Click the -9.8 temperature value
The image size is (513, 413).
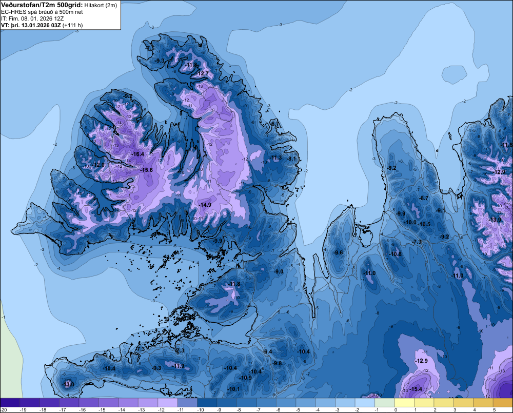pyautogui.click(x=277, y=363)
